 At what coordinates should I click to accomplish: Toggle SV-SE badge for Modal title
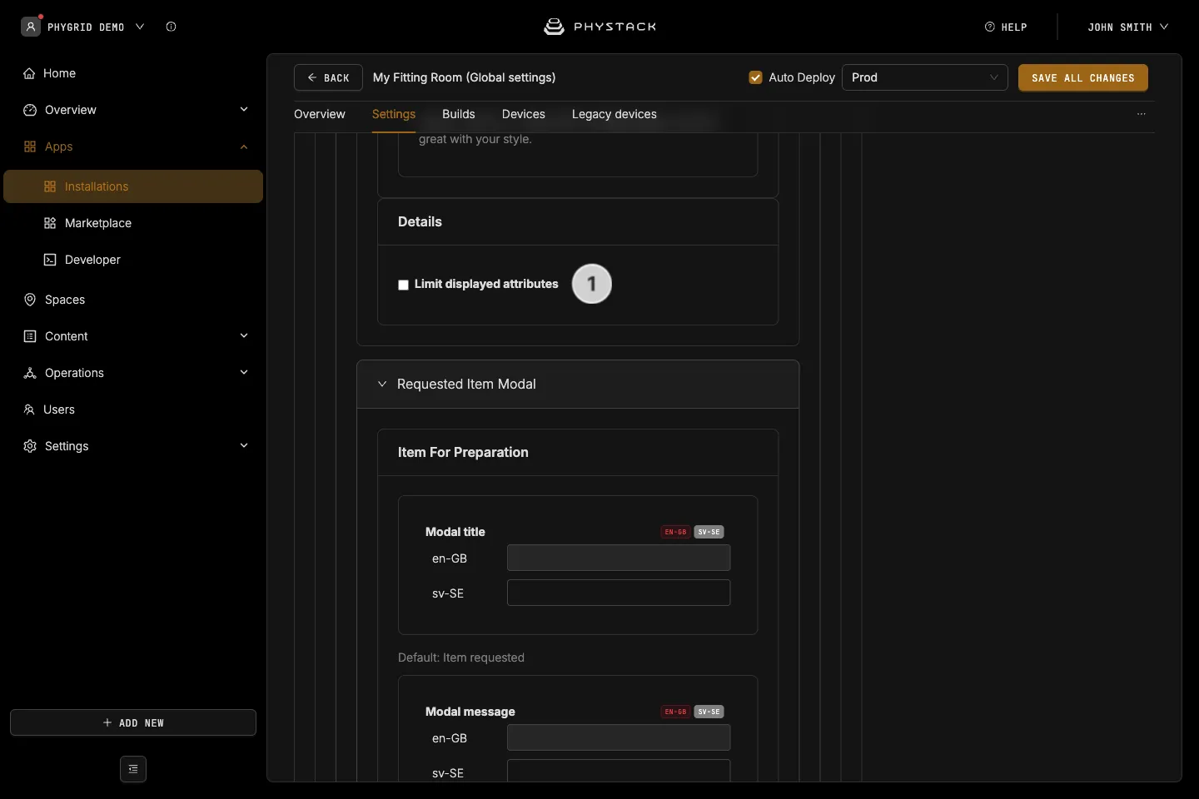[x=709, y=532]
